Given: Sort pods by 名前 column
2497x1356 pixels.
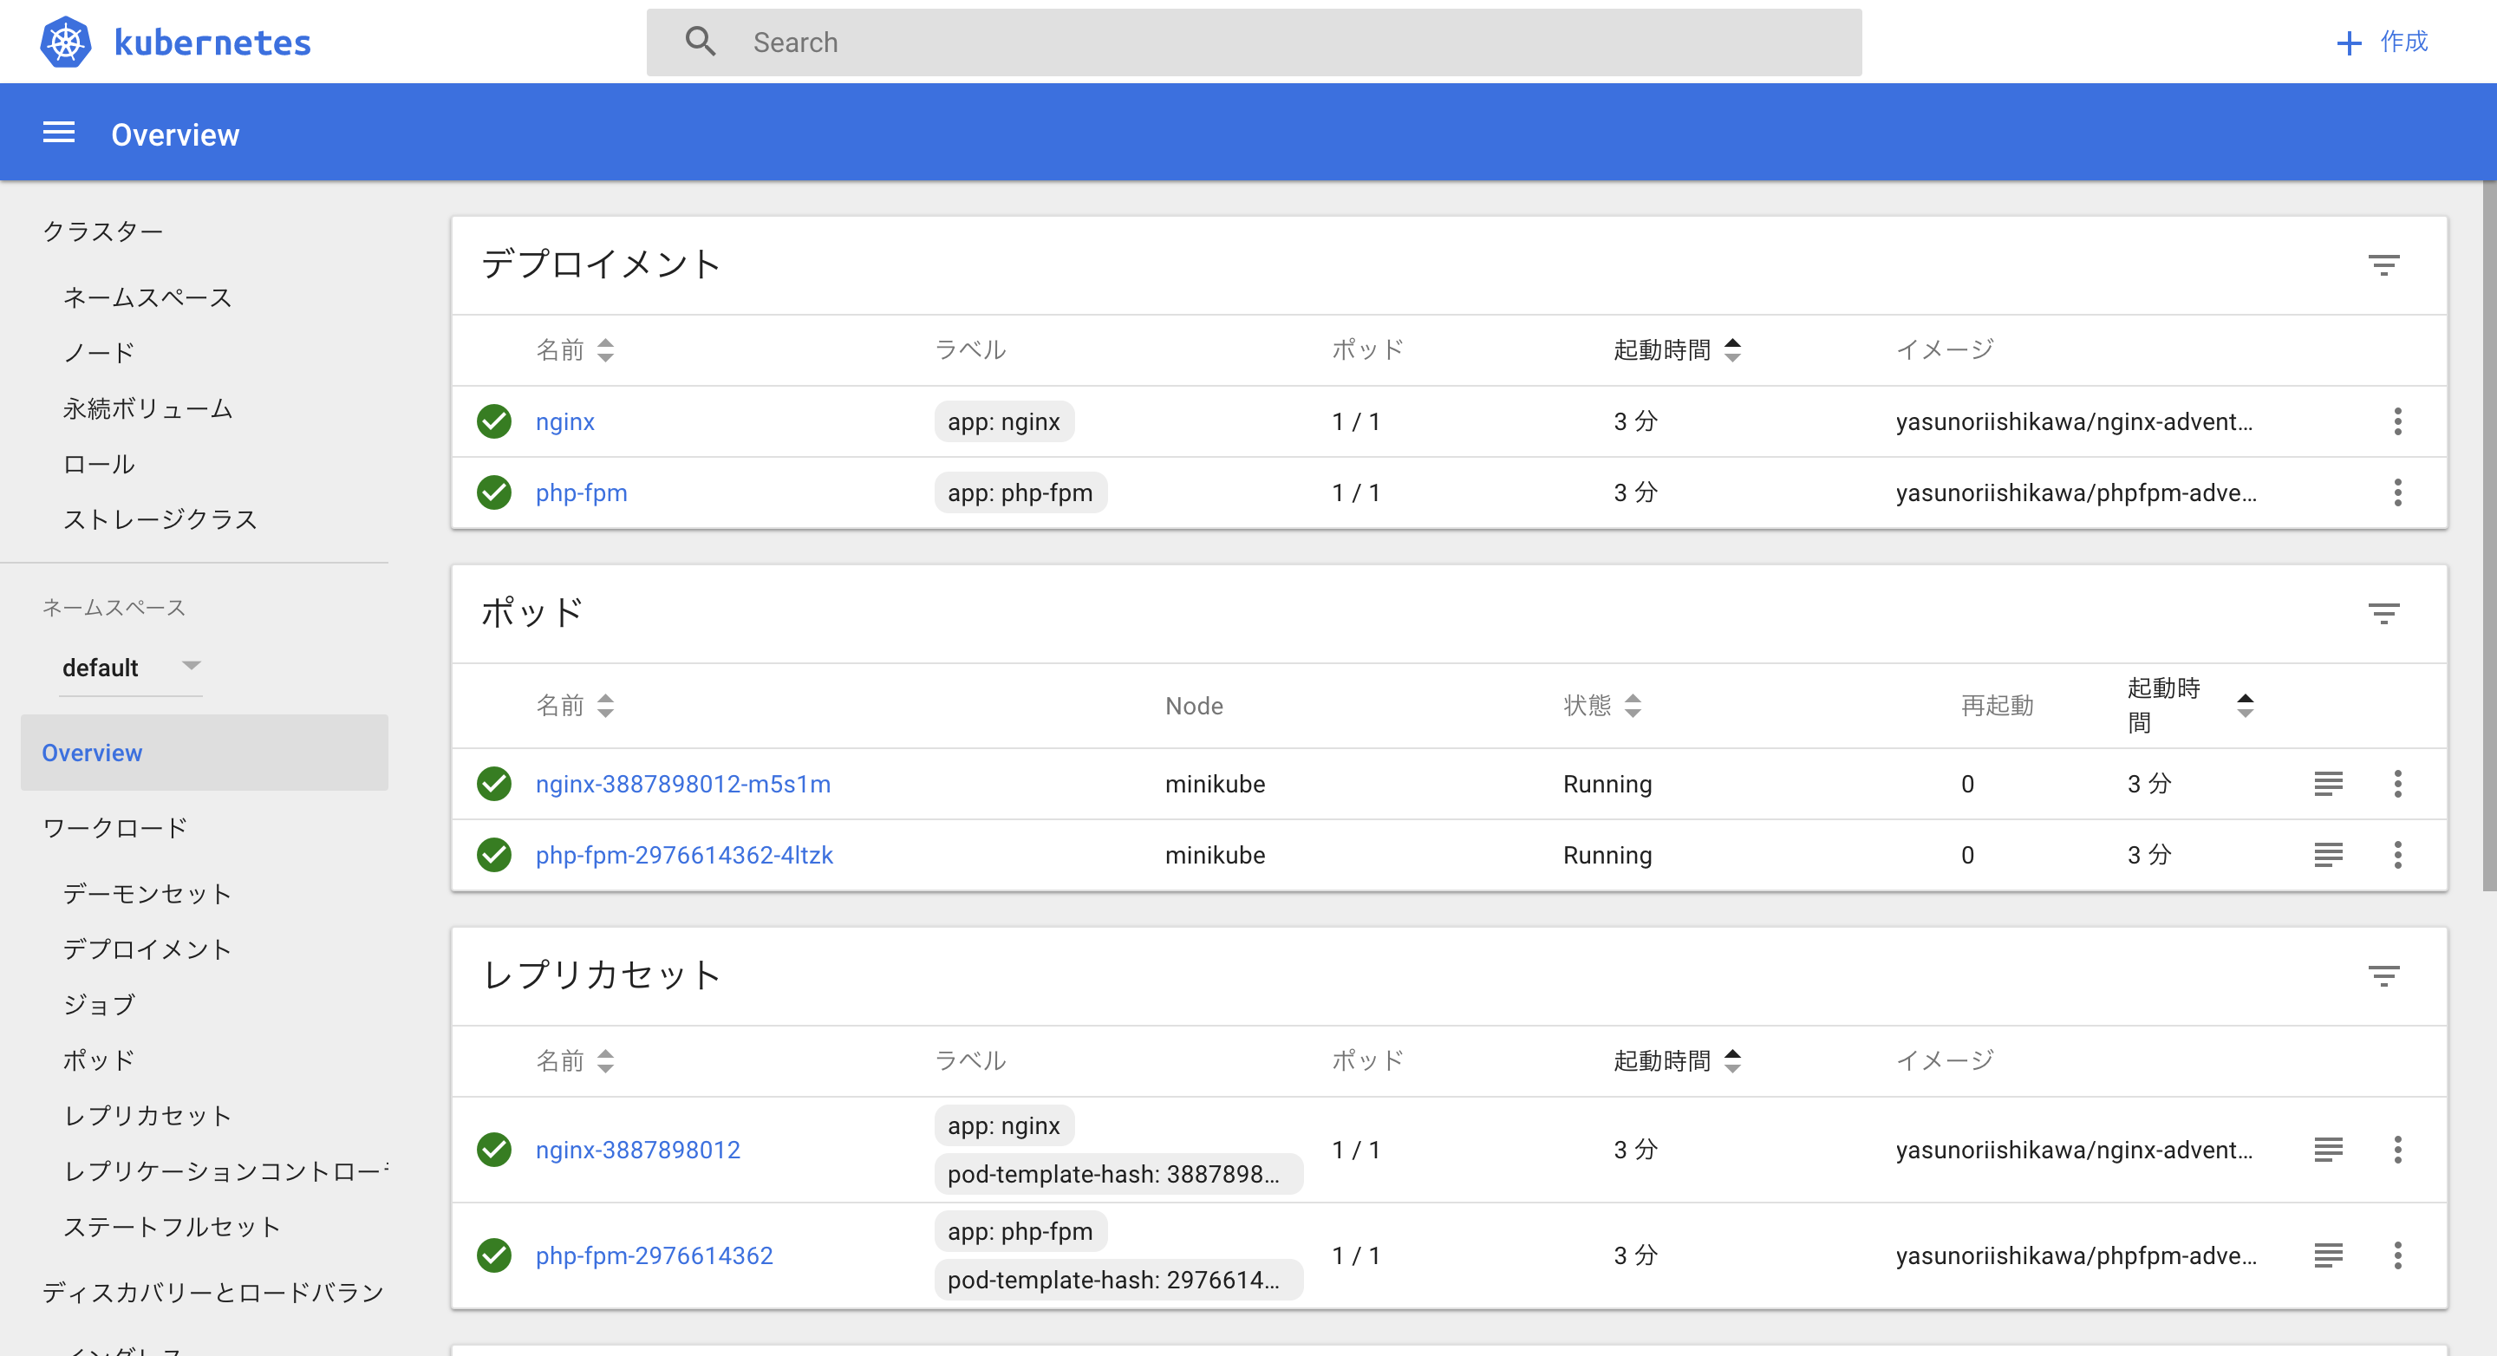Looking at the screenshot, I should 575,705.
